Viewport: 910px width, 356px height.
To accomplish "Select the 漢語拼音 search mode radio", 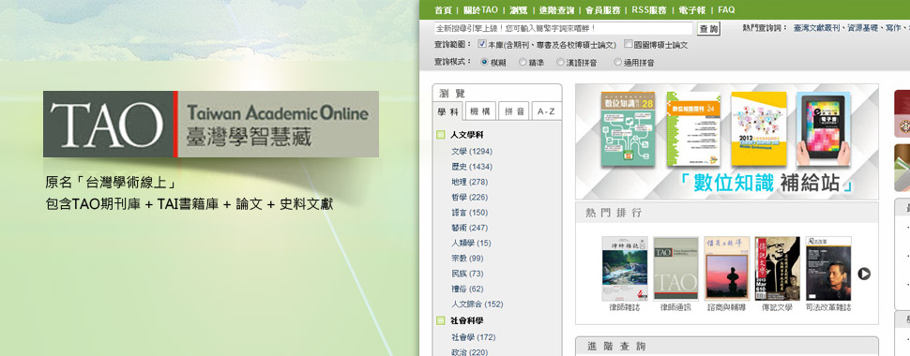I will 560,62.
